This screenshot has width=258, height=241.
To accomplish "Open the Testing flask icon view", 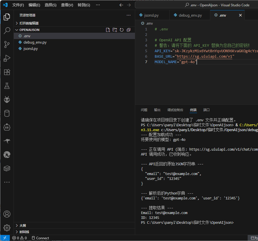I will (7, 85).
